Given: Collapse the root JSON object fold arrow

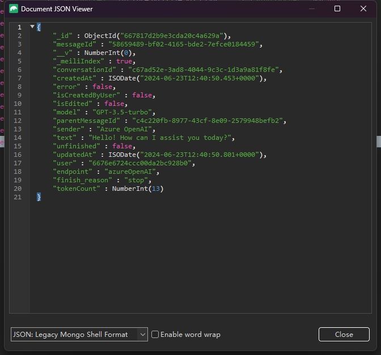Looking at the screenshot, I should pos(32,27).
